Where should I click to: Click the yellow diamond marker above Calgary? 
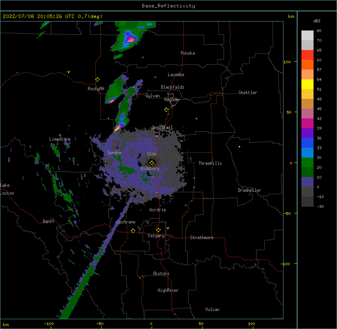click(158, 230)
